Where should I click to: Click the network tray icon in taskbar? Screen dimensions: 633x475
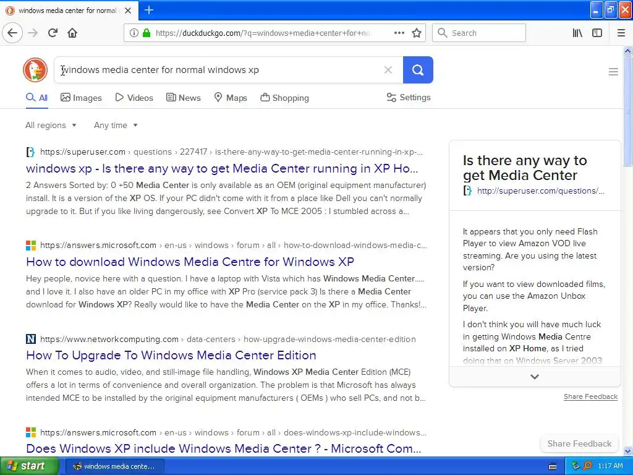point(576,466)
